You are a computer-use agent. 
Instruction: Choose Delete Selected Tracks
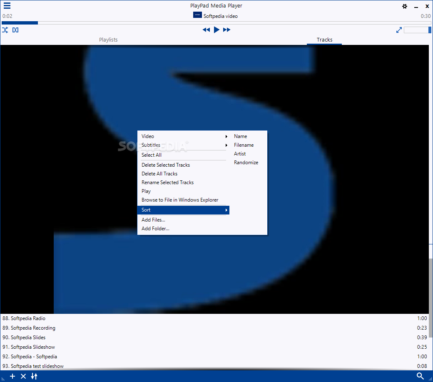click(183, 165)
